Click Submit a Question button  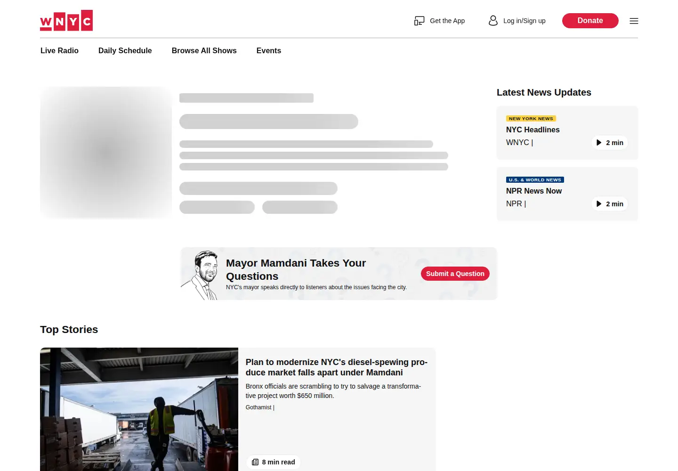[455, 274]
